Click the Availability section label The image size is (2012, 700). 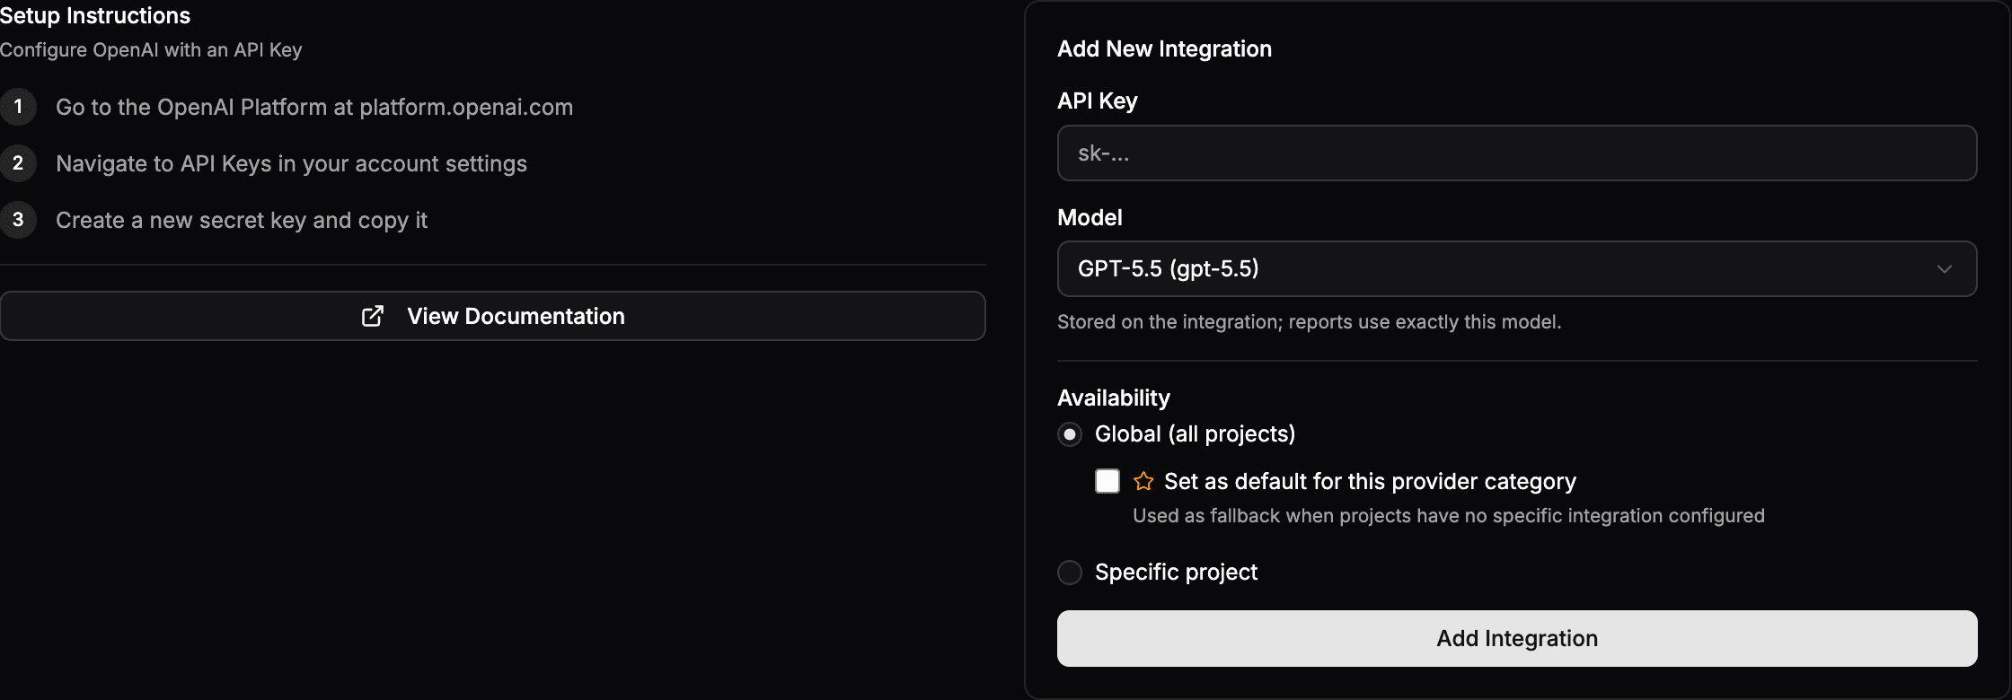[x=1114, y=398]
